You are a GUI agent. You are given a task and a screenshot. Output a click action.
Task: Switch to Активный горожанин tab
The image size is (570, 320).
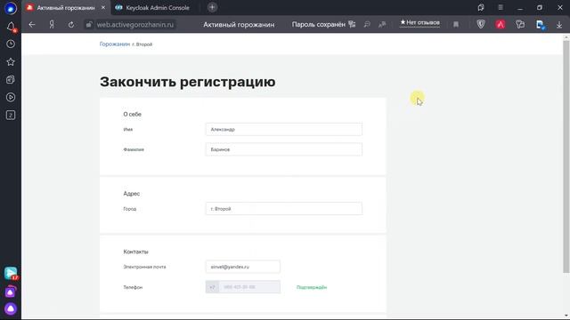(x=65, y=8)
